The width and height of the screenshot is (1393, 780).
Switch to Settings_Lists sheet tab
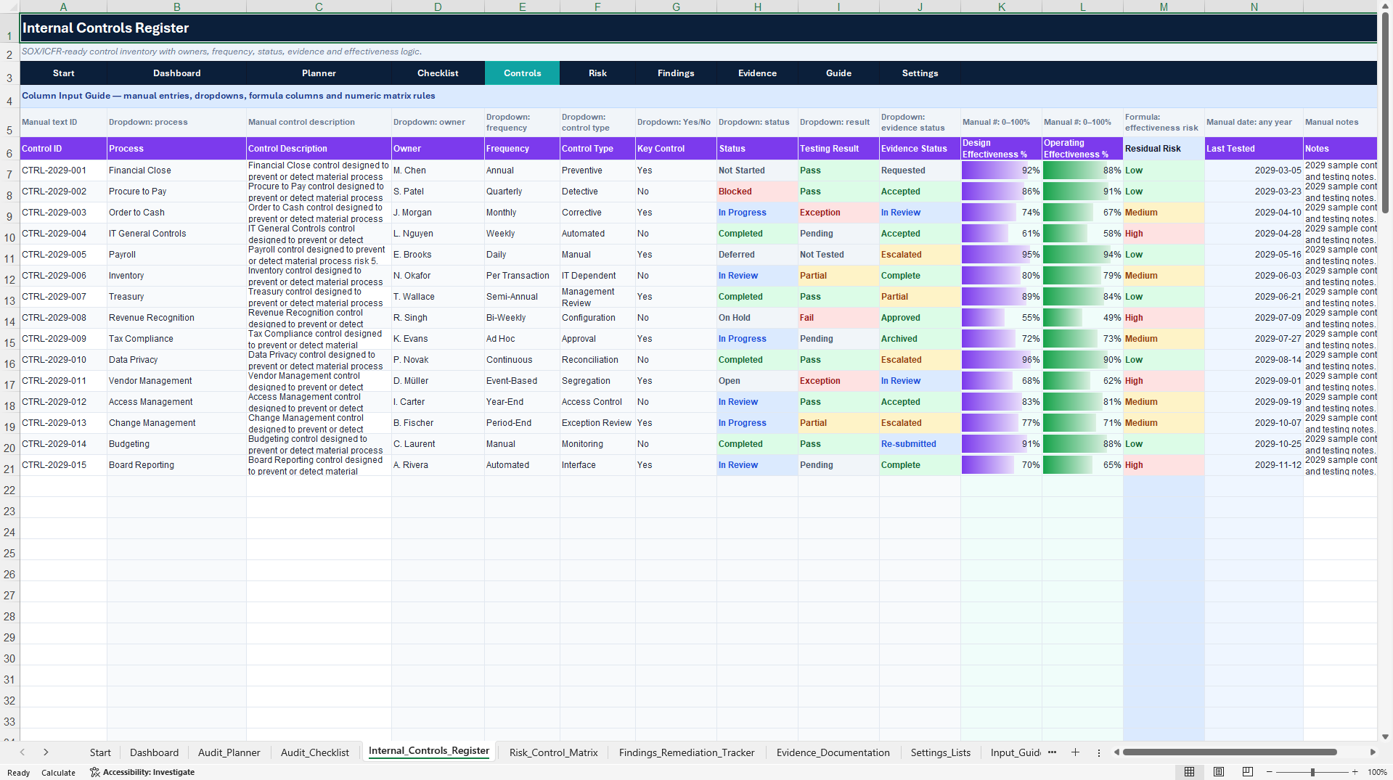[x=940, y=752]
